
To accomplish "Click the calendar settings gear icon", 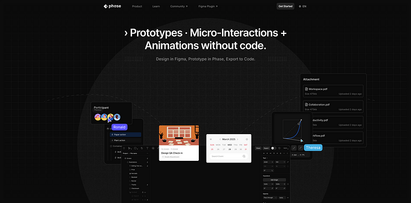I will point(247,139).
